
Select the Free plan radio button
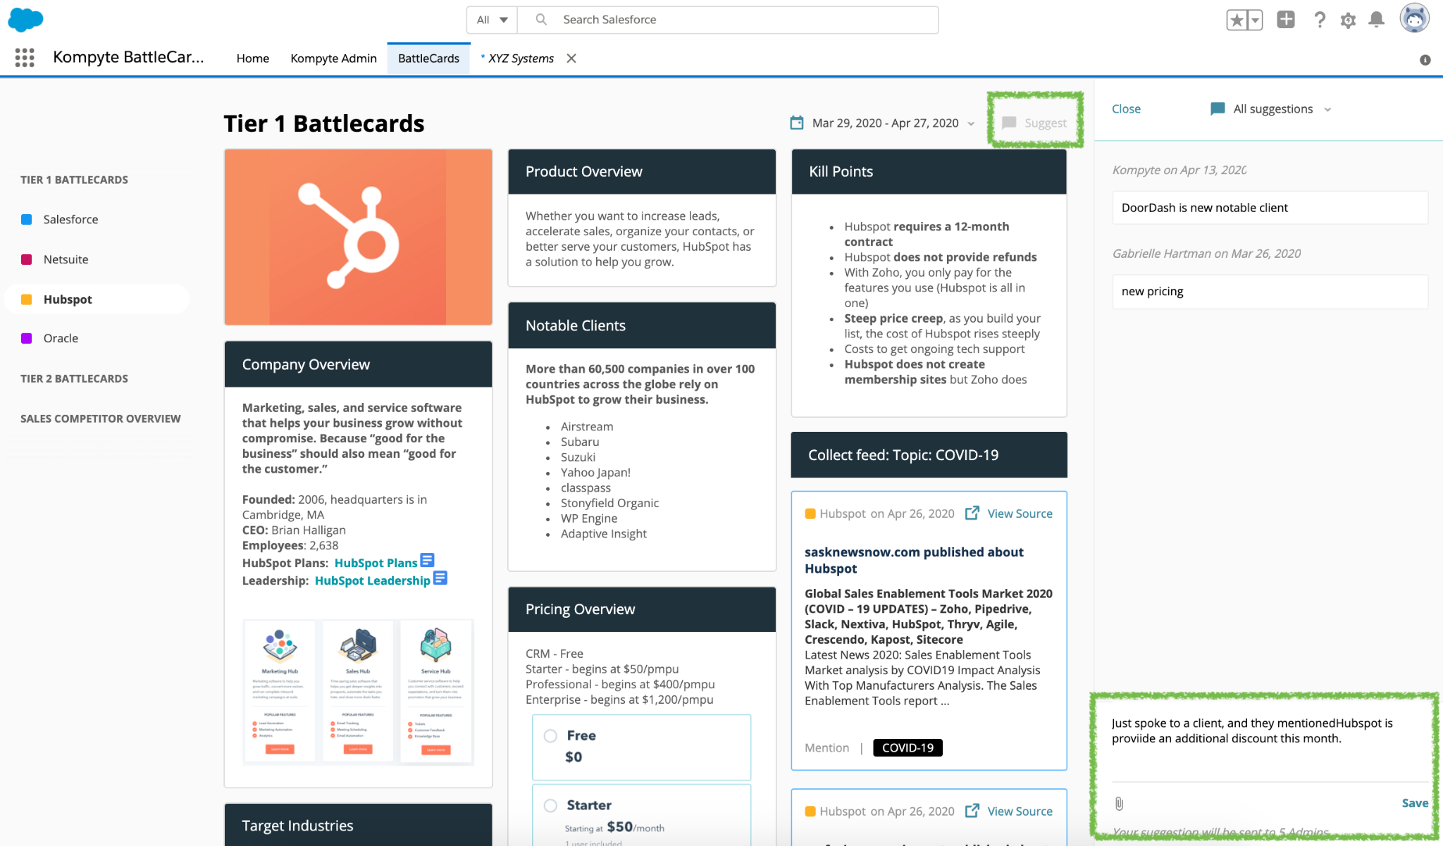pos(551,735)
